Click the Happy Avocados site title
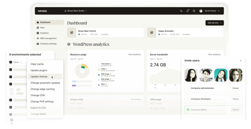251x129 pixels. click(166, 31)
